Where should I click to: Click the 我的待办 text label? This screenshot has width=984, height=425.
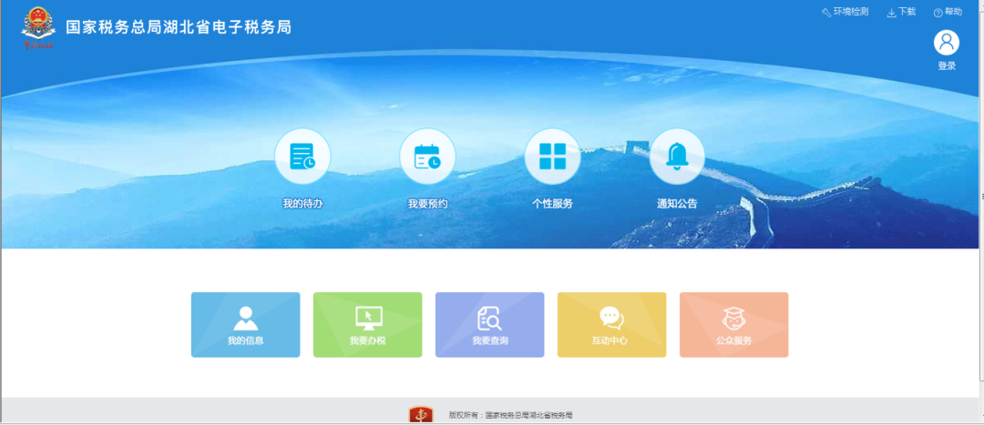point(302,204)
